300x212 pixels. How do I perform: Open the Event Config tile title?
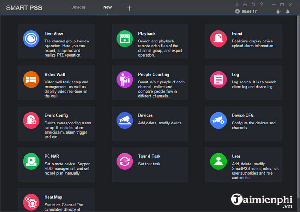coord(56,115)
